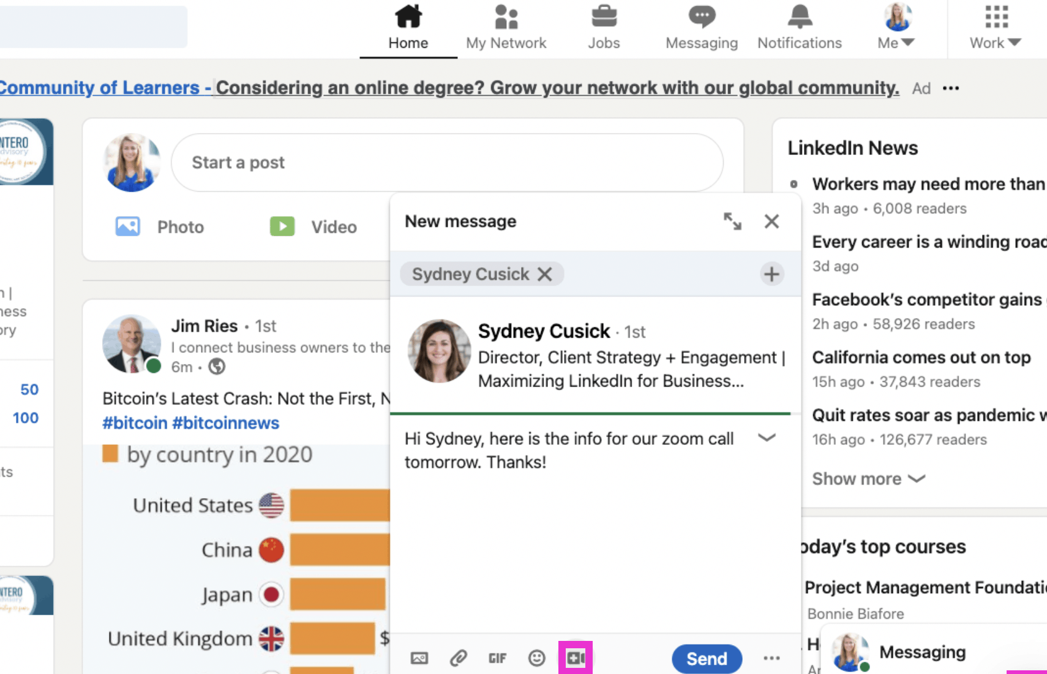
Task: Click the China flag in chart
Action: click(271, 550)
